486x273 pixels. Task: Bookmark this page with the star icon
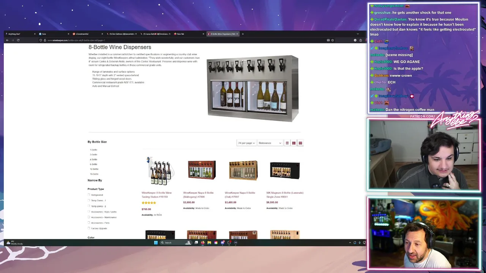(x=332, y=40)
